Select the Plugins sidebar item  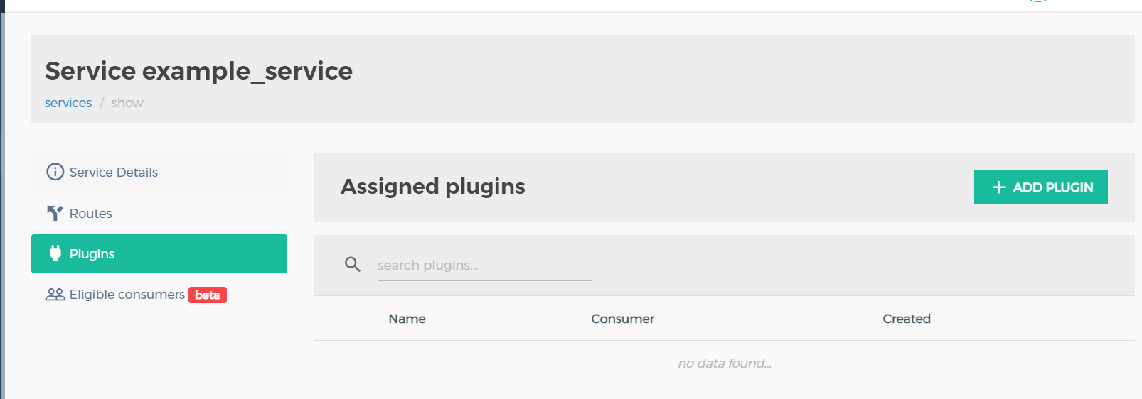159,253
